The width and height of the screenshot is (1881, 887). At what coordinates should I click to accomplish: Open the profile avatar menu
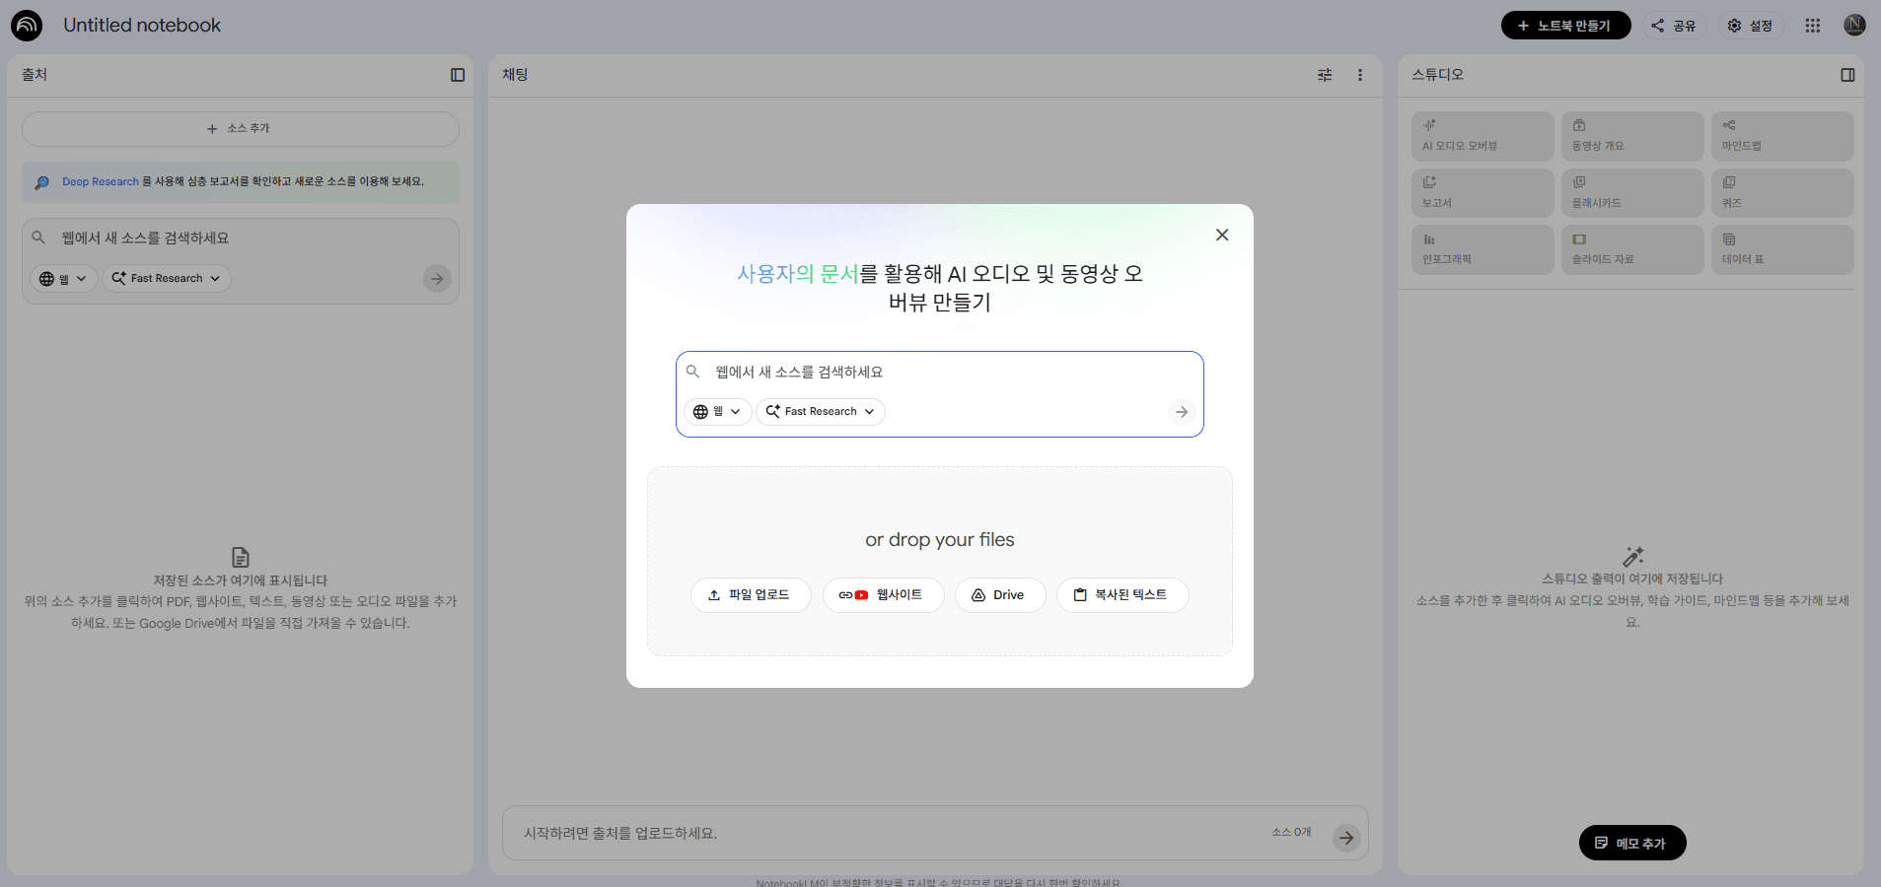coord(1853,25)
